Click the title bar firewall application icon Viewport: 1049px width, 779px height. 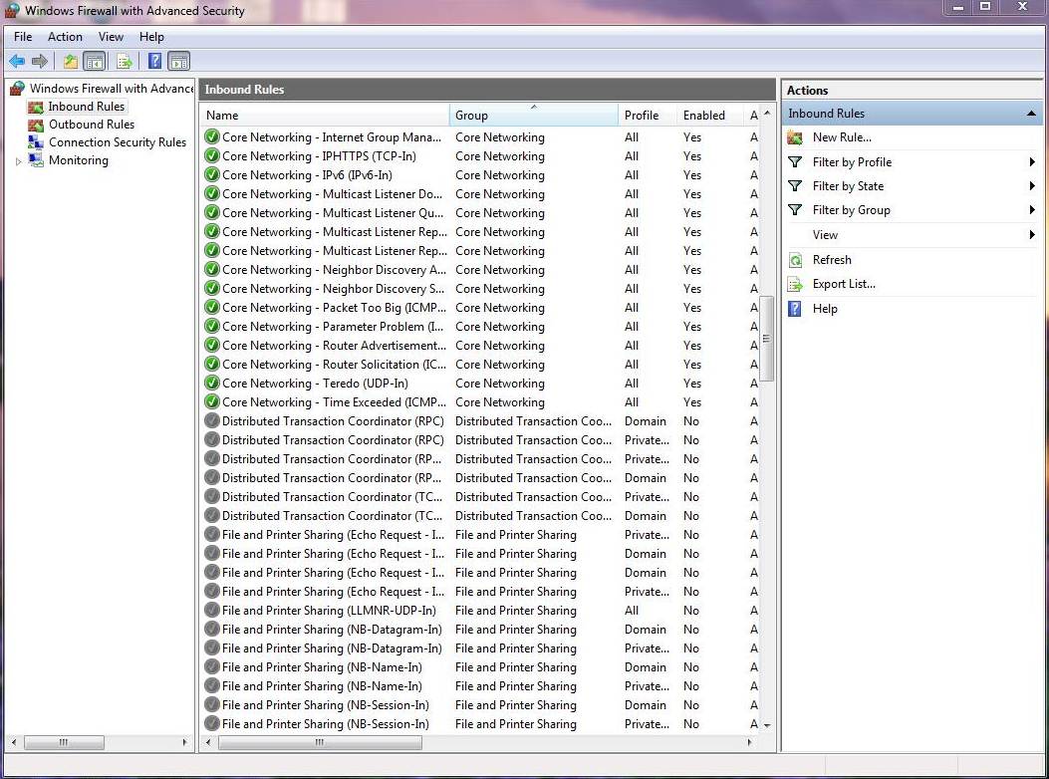click(x=12, y=10)
